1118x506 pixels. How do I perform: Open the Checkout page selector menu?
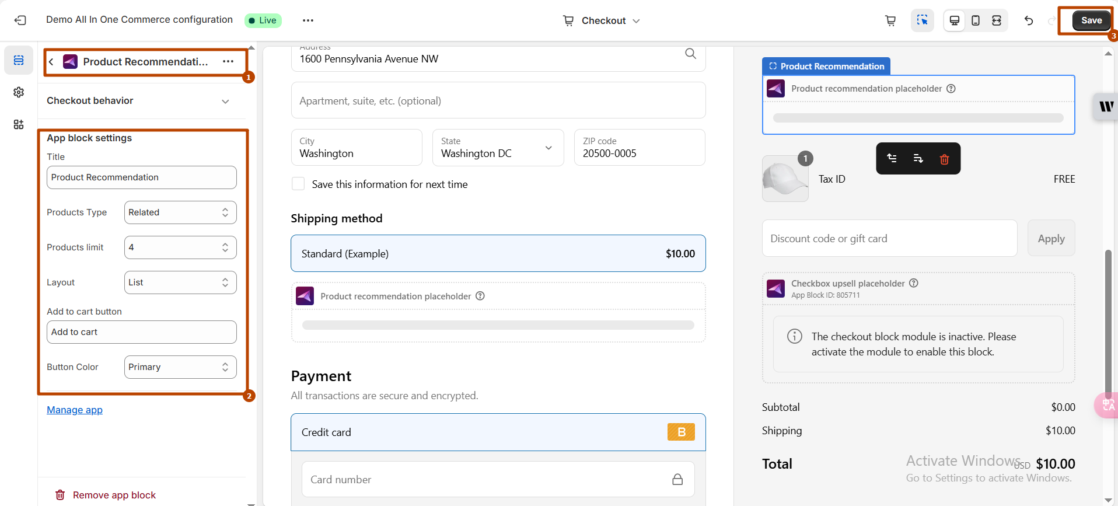click(x=602, y=20)
